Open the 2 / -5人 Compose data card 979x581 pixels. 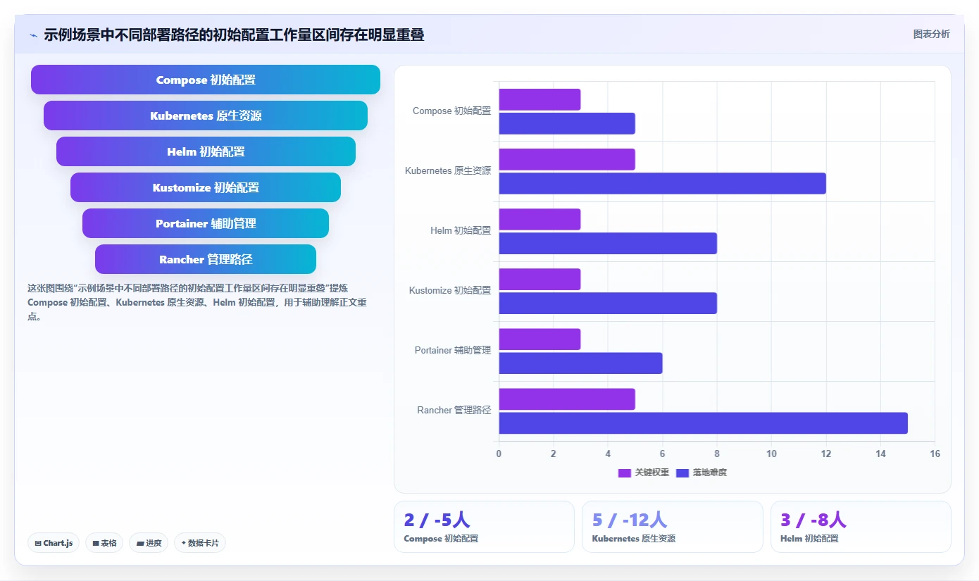point(484,527)
